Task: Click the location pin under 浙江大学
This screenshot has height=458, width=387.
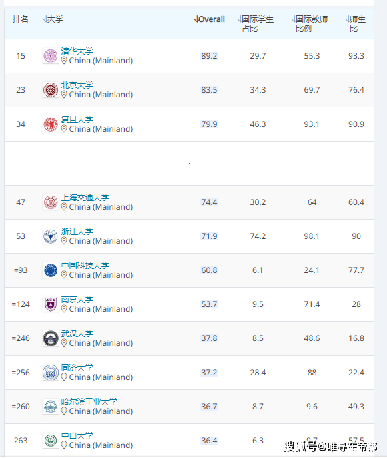Action: (64, 240)
